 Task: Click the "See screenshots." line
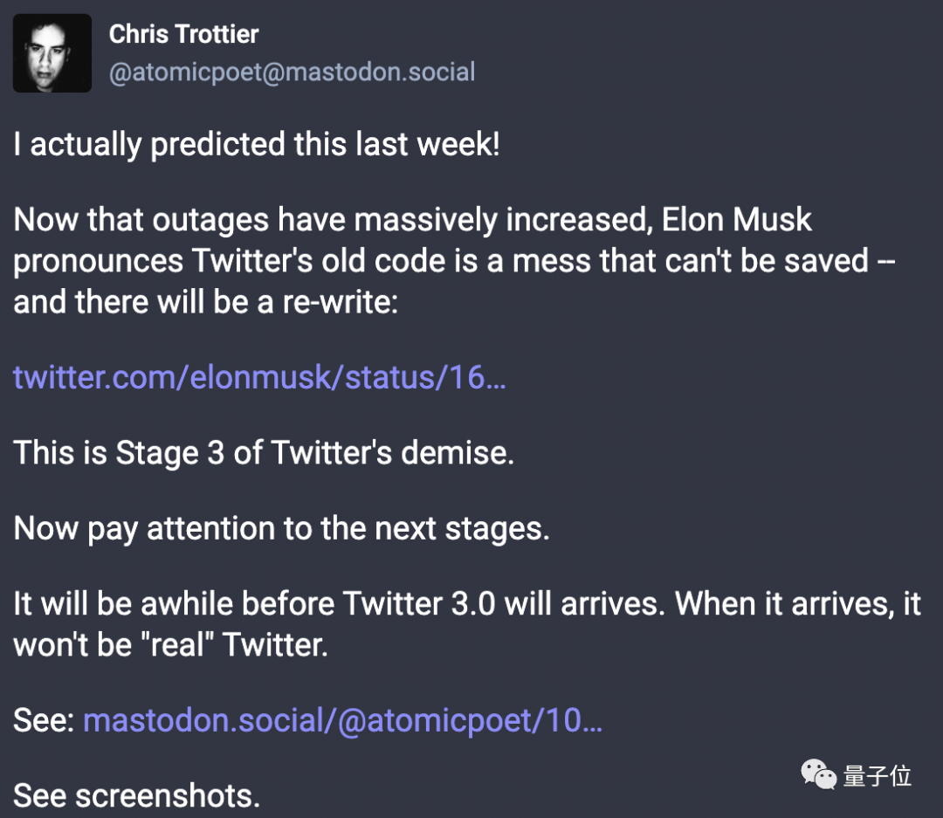[x=137, y=795]
